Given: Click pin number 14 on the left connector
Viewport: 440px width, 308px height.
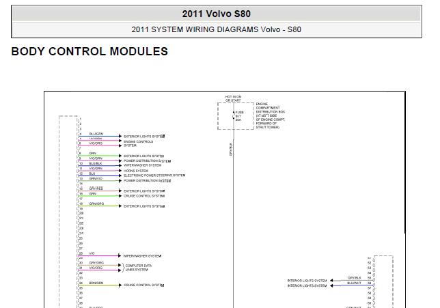Looking at the screenshot, I should click(x=81, y=184).
